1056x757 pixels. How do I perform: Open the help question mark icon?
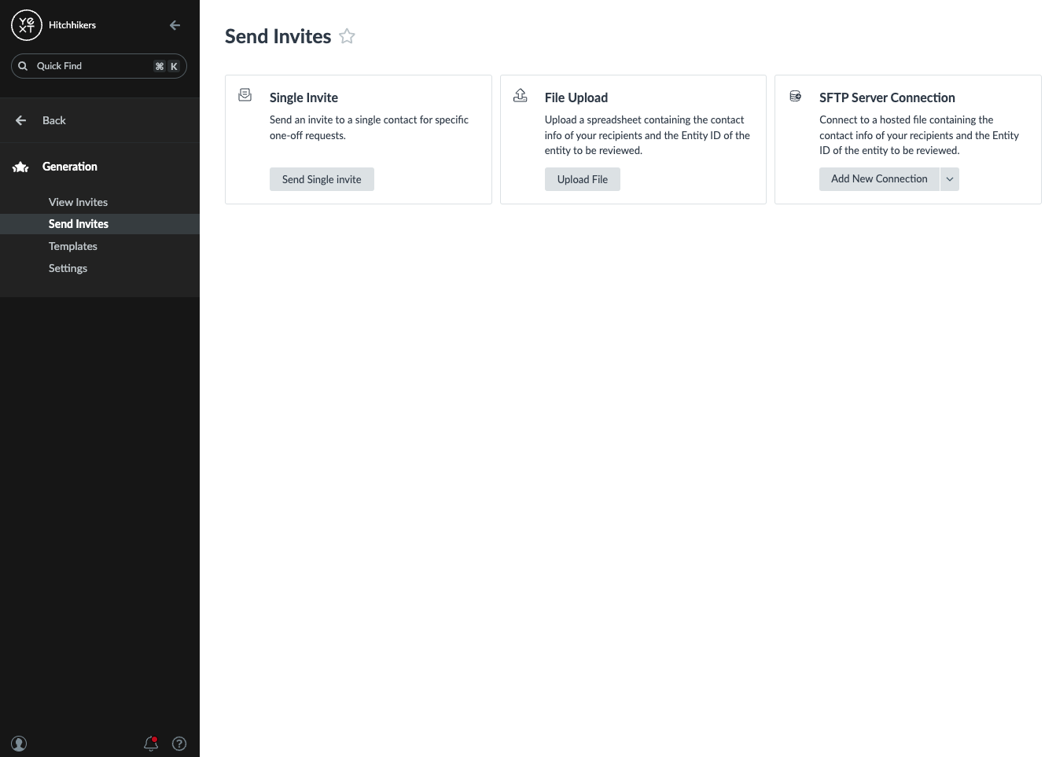pos(179,744)
